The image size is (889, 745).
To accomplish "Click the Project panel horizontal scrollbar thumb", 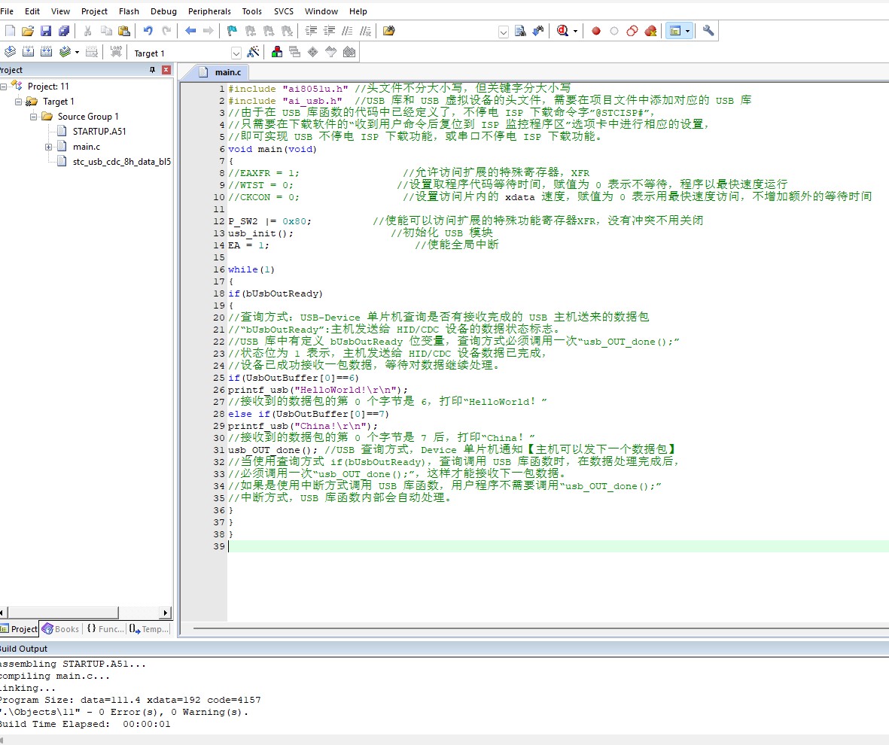I will coord(63,613).
